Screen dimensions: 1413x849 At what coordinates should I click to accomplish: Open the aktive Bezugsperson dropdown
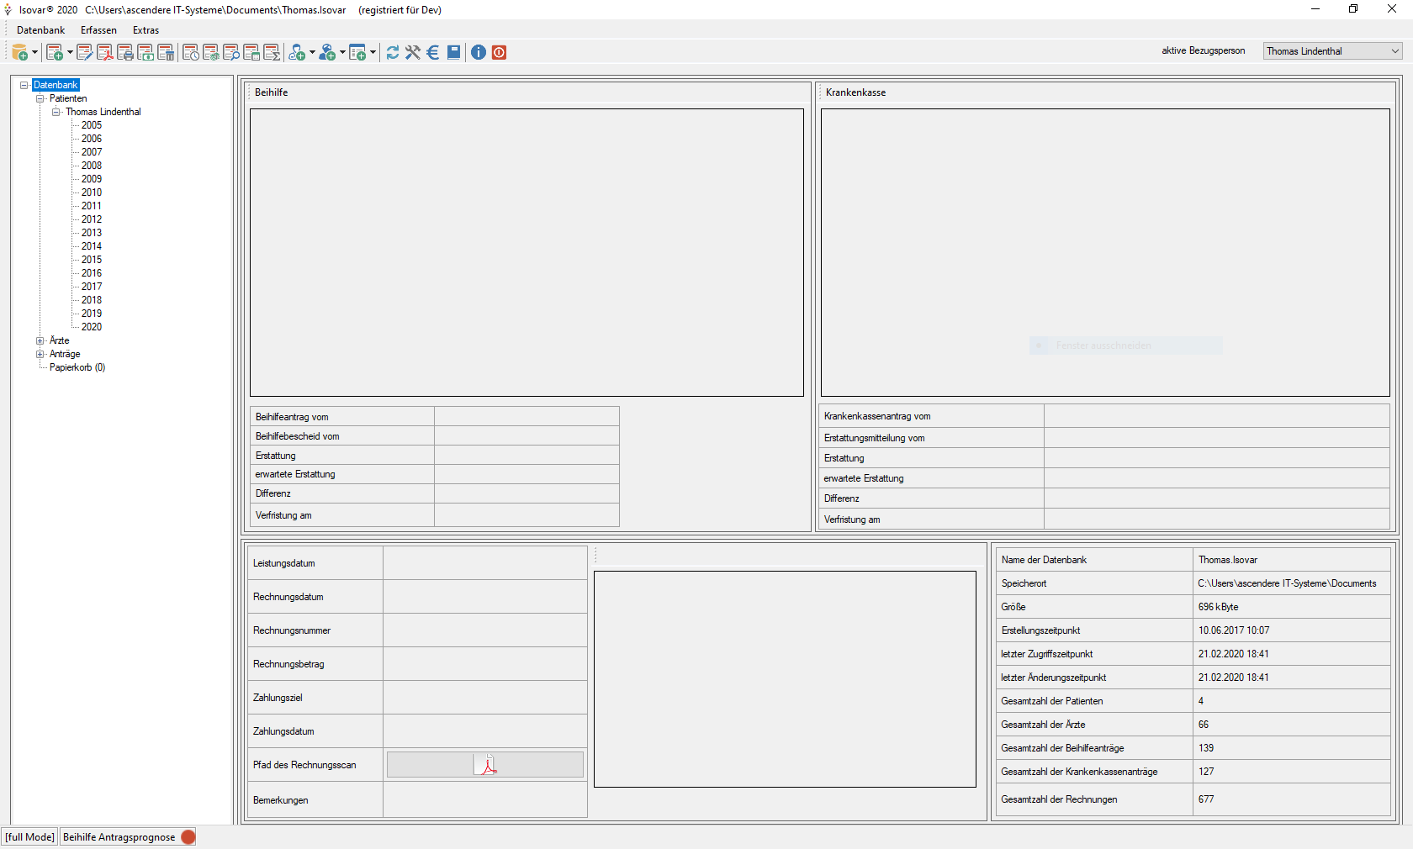point(1332,51)
